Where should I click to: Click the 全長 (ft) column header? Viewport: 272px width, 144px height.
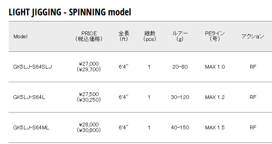click(x=124, y=36)
